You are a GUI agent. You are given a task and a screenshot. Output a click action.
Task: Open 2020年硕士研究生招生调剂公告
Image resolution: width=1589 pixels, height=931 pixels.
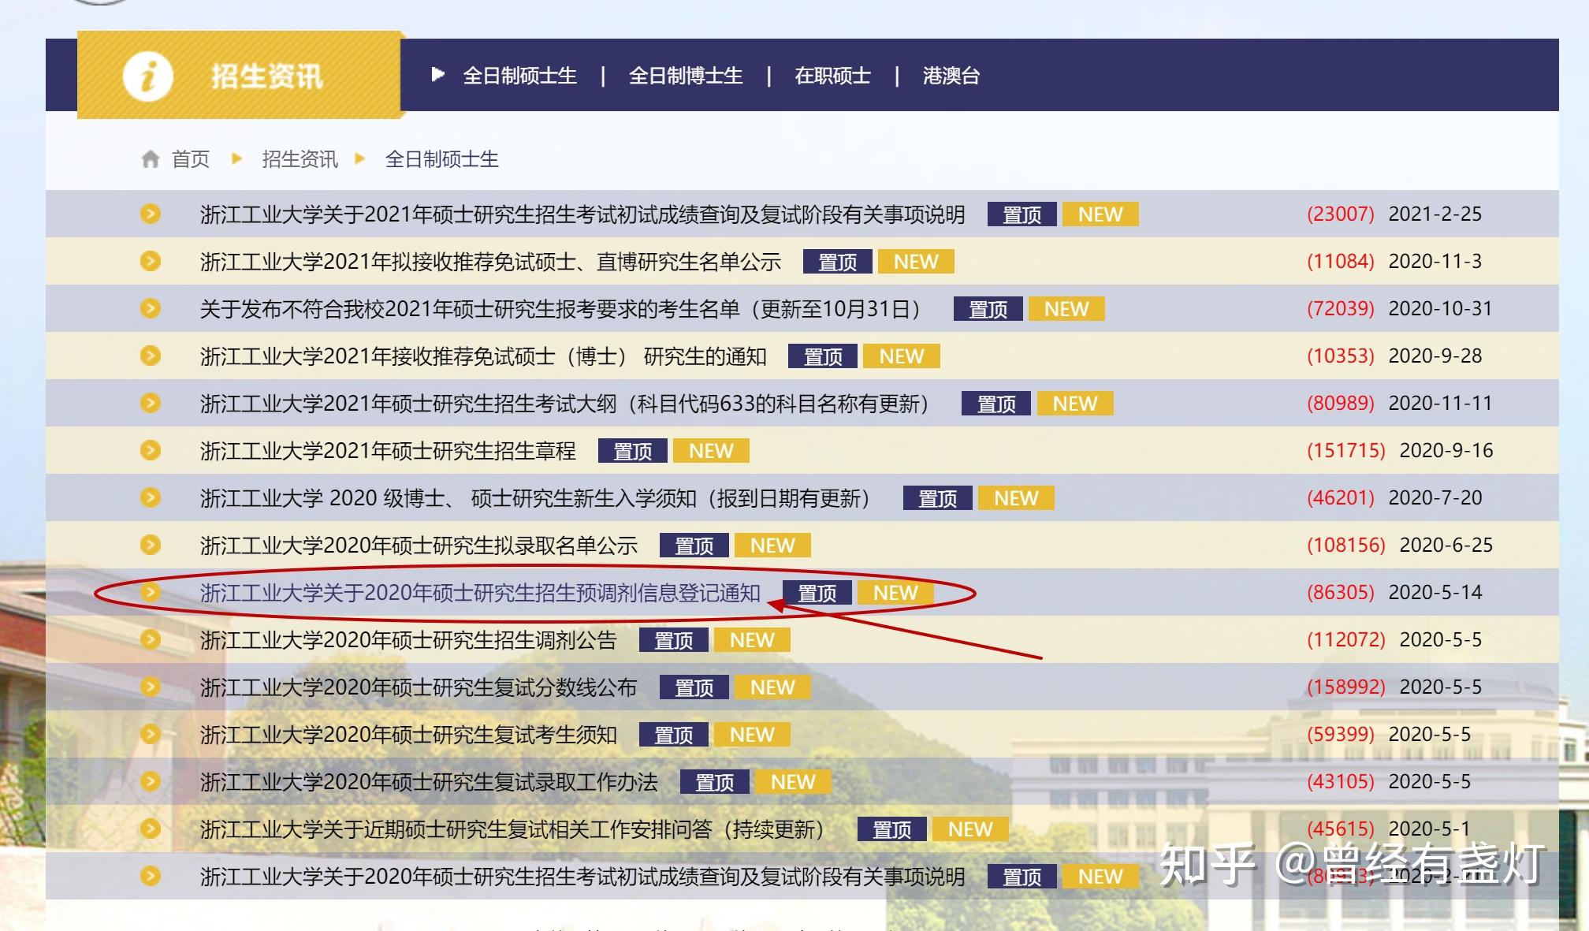408,640
